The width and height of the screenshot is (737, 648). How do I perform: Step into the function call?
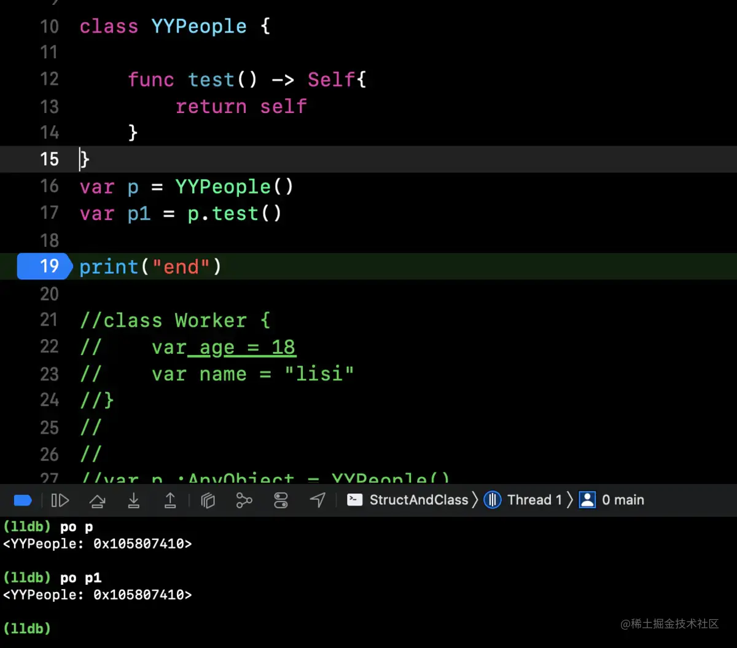point(133,500)
